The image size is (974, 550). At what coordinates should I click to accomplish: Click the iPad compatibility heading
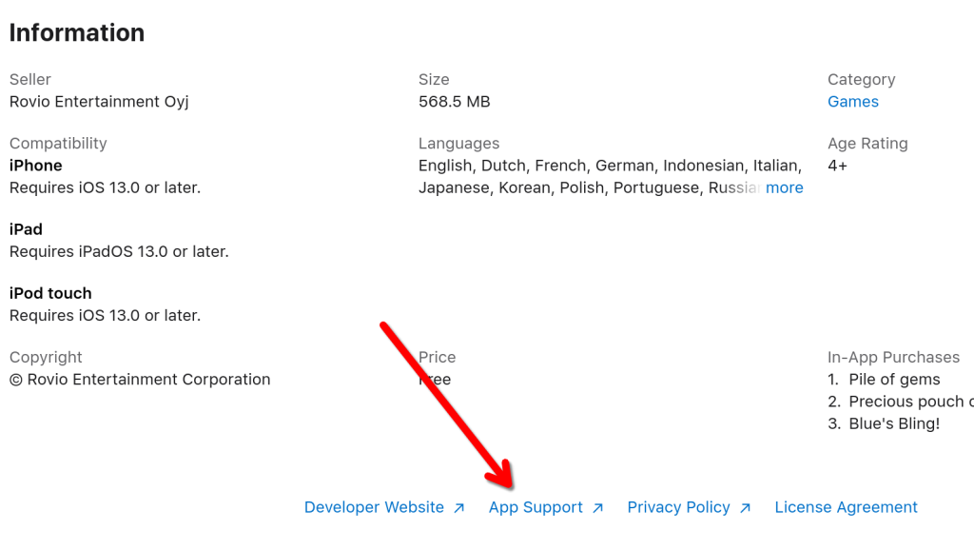(26, 229)
